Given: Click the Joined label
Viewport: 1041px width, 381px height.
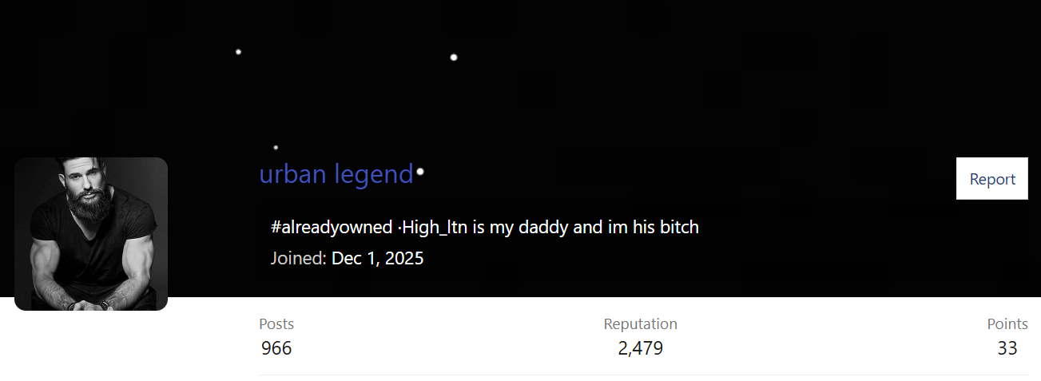Looking at the screenshot, I should point(298,258).
